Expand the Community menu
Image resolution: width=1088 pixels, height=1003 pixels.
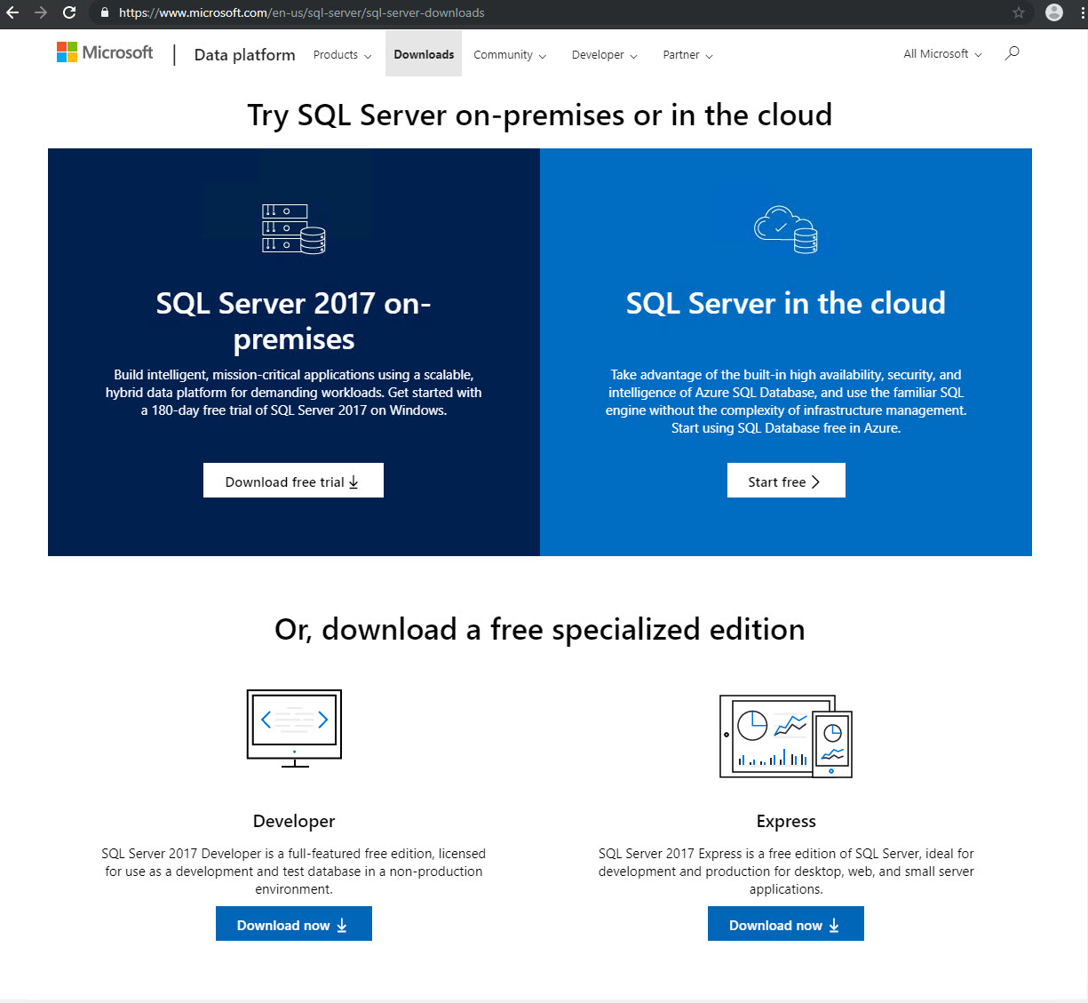point(510,55)
